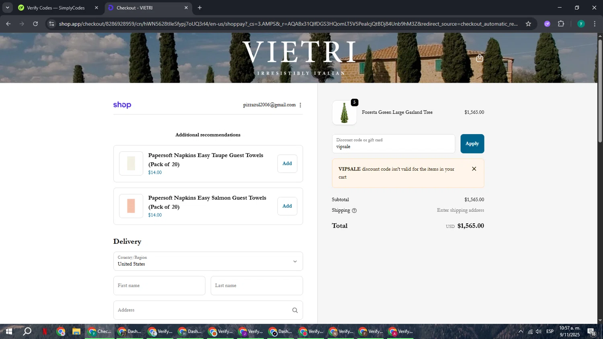This screenshot has width=603, height=339.
Task: Open the Chrome profile avatar
Action: click(581, 24)
